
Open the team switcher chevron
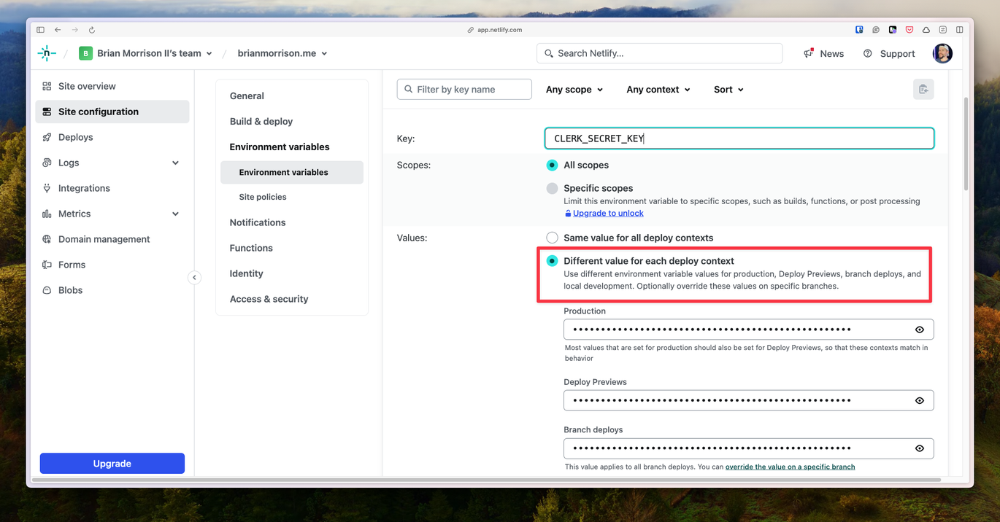coord(209,53)
